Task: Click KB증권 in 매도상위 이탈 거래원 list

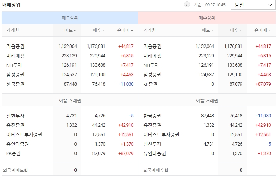Action: click(14, 153)
